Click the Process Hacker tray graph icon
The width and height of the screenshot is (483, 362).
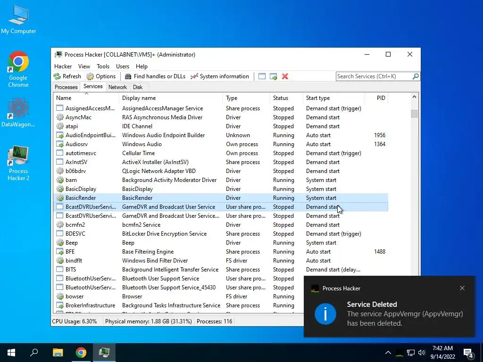coord(400,353)
